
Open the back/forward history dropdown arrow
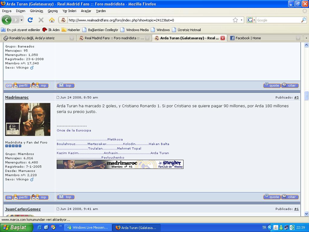pos(21,20)
